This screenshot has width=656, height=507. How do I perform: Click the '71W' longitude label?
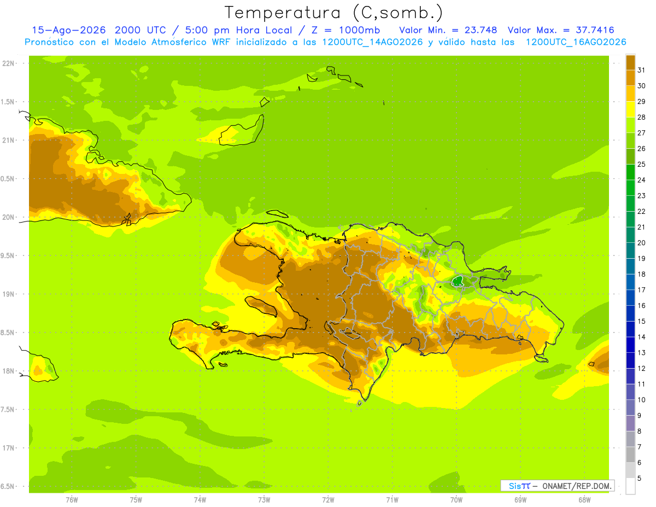[391, 499]
